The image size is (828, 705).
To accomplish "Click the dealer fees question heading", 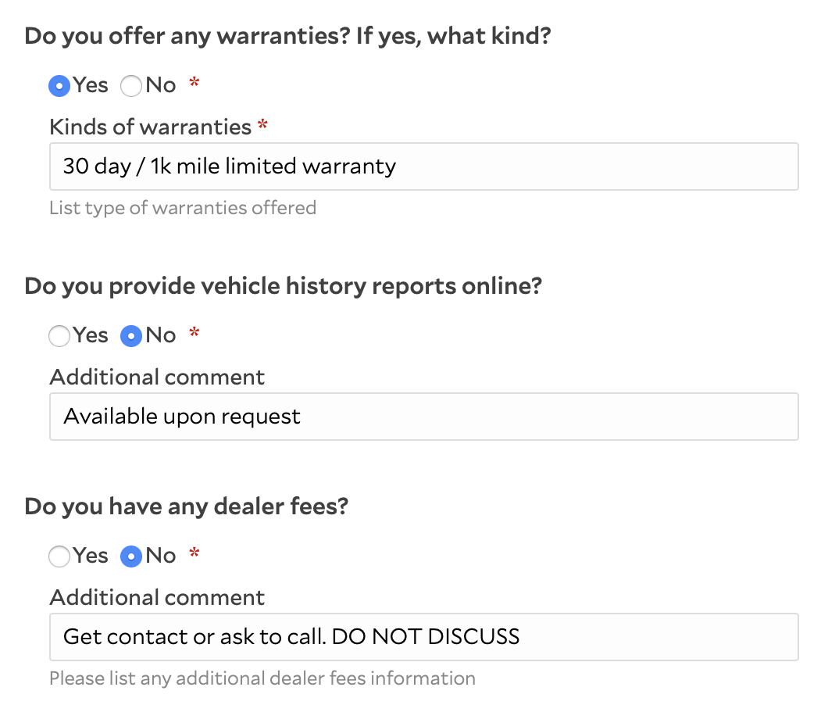I will click(186, 506).
